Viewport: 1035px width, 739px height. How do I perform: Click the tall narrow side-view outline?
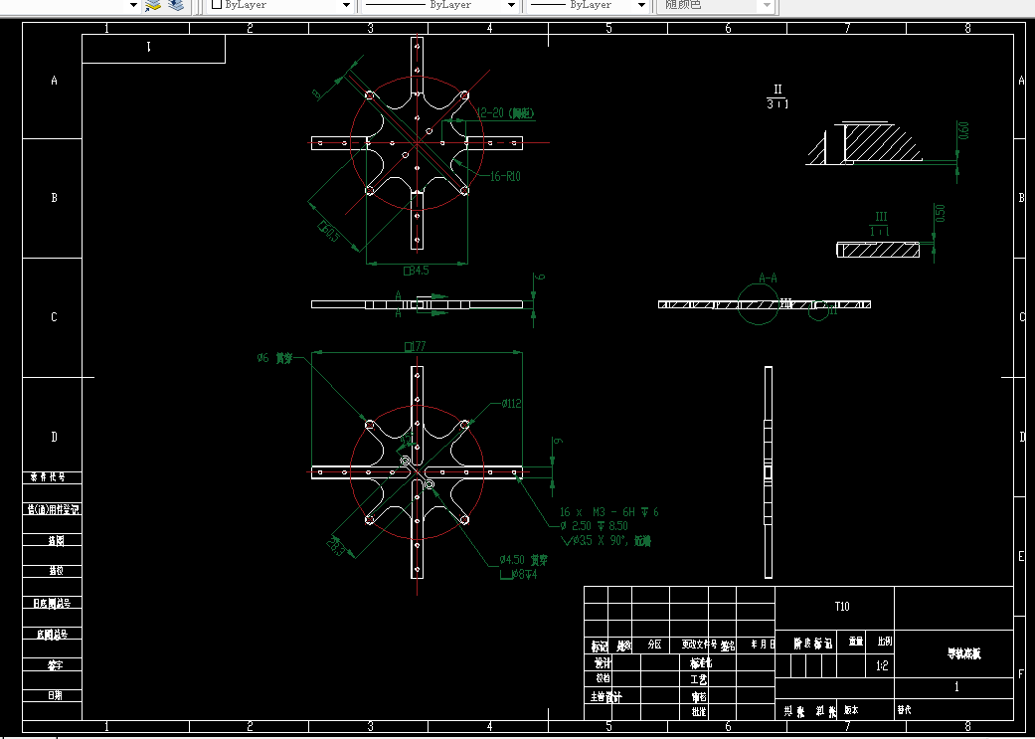coord(769,472)
